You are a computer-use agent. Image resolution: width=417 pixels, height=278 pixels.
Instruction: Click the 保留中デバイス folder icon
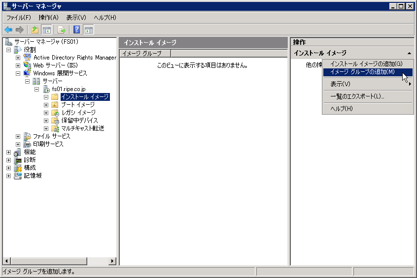click(55, 121)
